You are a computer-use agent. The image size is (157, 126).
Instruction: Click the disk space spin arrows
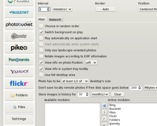[140, 88]
